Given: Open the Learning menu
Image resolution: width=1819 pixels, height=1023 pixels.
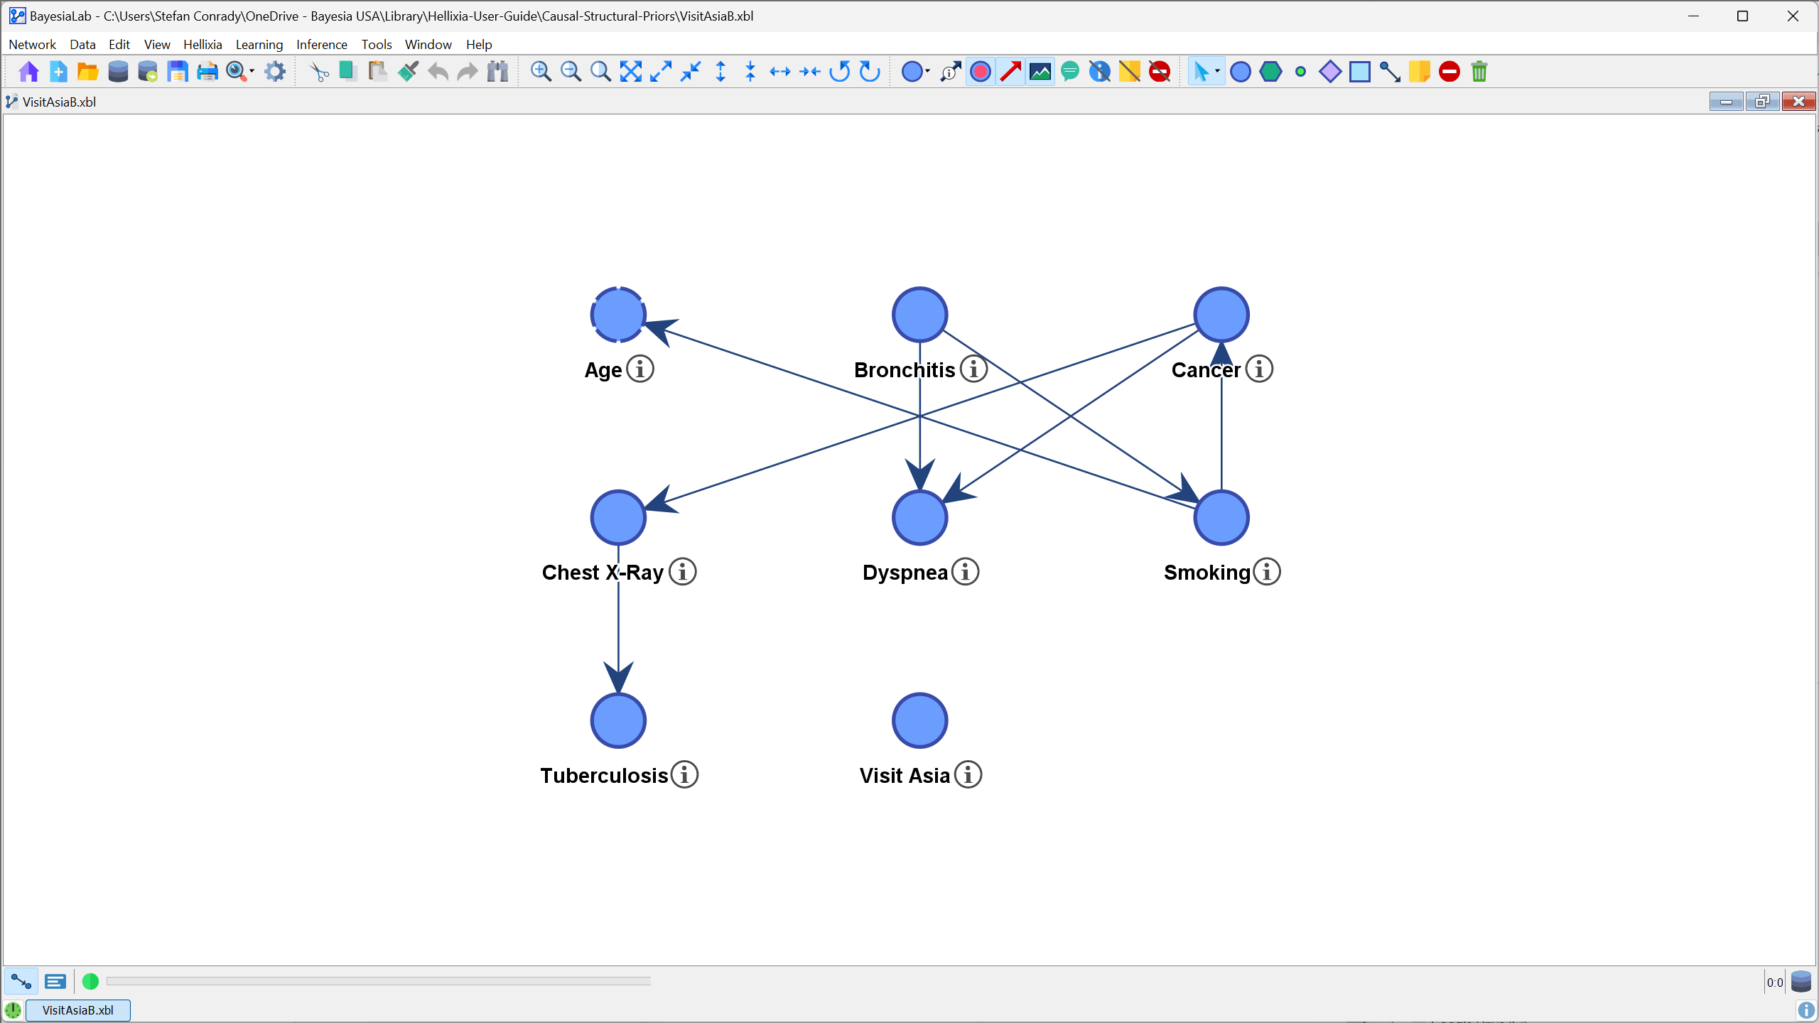Looking at the screenshot, I should tap(259, 45).
